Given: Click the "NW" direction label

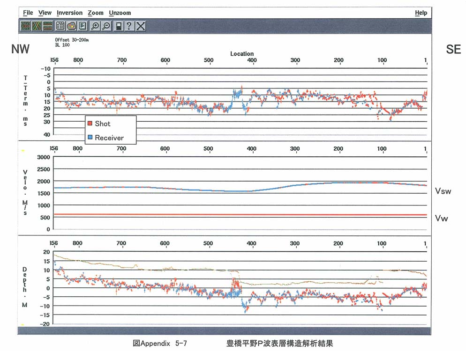Looking at the screenshot, I should (x=20, y=49).
